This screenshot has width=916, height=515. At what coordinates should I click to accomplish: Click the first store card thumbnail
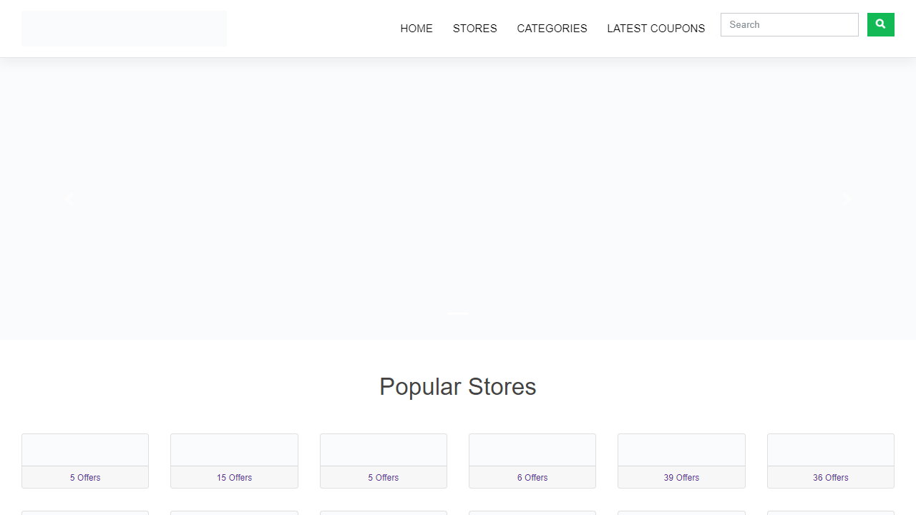pos(85,450)
